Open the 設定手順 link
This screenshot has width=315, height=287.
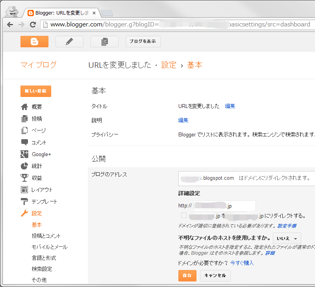coord(287,226)
